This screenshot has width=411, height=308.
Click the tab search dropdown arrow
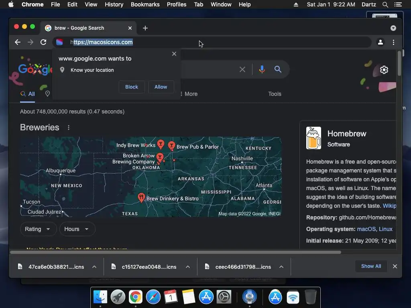coord(393,28)
